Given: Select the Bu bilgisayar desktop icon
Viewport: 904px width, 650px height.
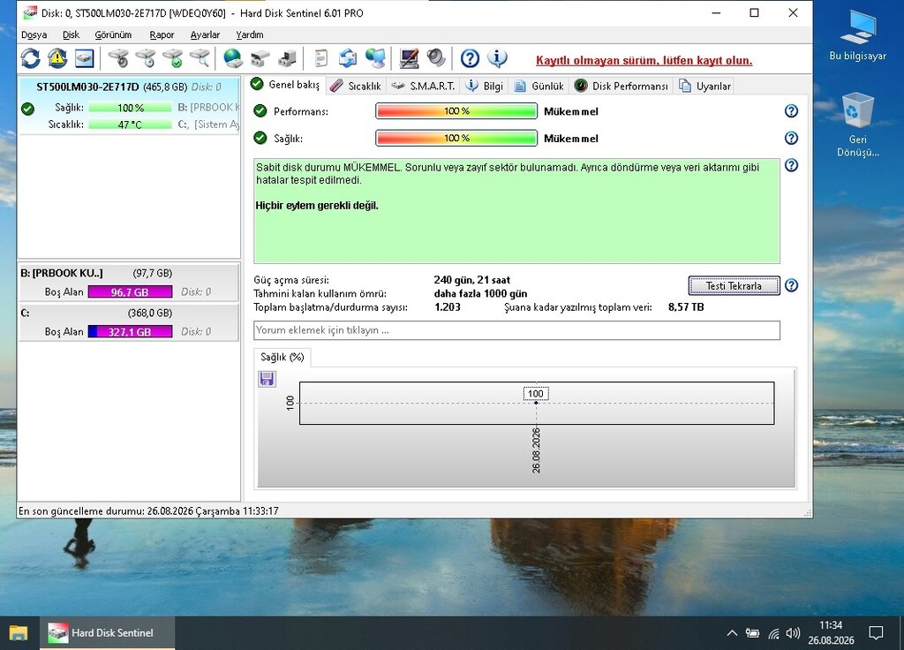Looking at the screenshot, I should 857,35.
